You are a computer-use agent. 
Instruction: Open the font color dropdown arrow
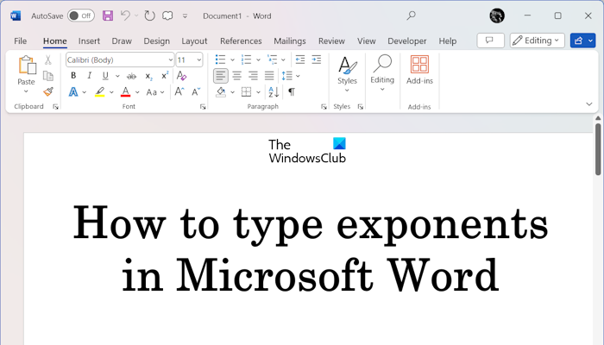click(x=137, y=92)
